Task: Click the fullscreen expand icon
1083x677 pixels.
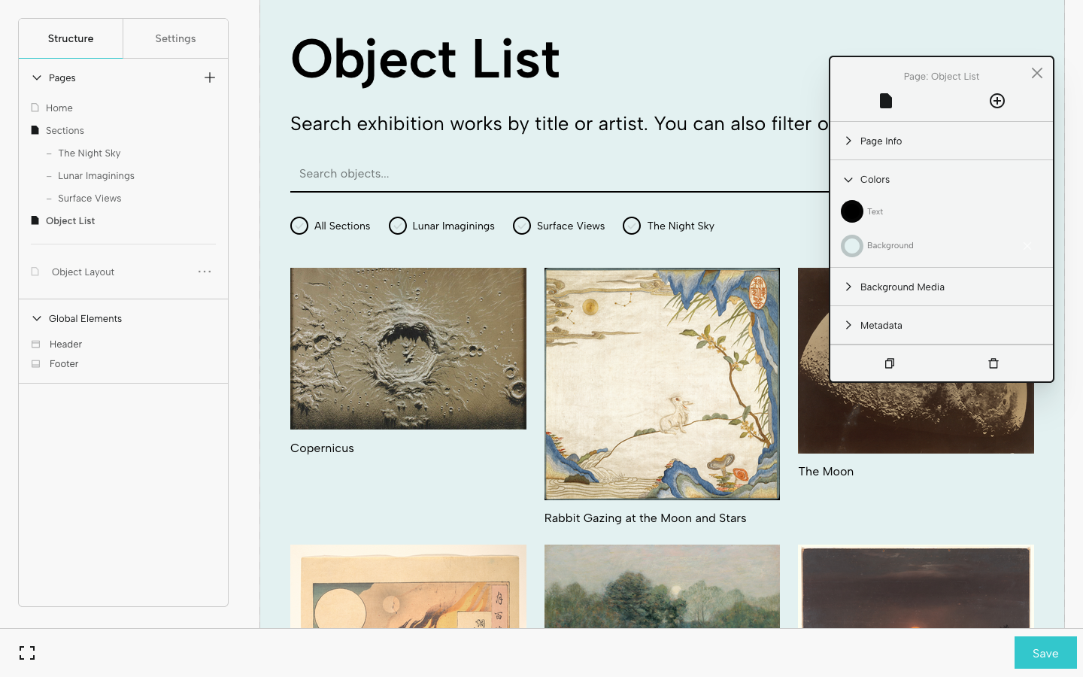Action: (27, 653)
